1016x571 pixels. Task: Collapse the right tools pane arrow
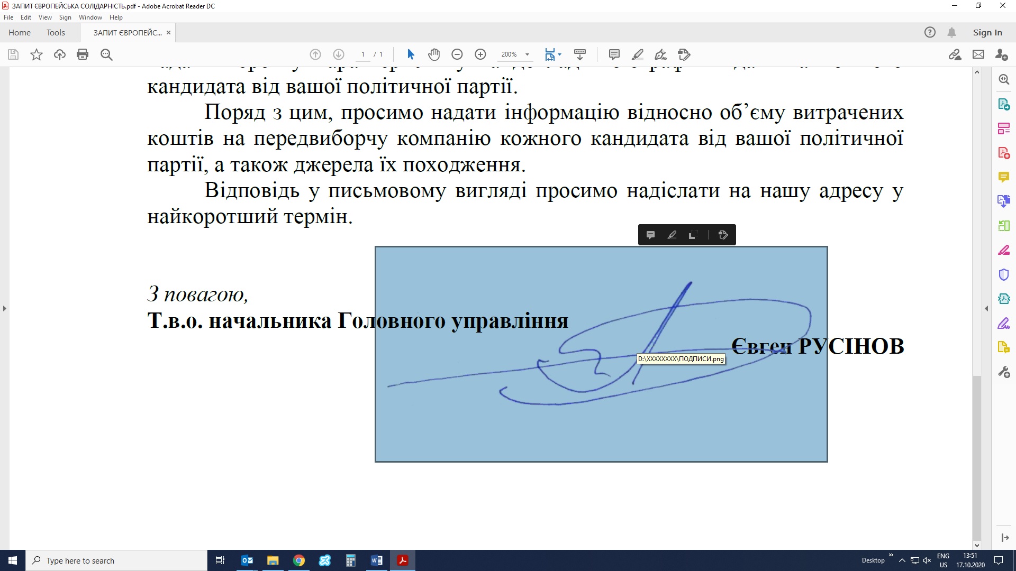click(x=986, y=308)
